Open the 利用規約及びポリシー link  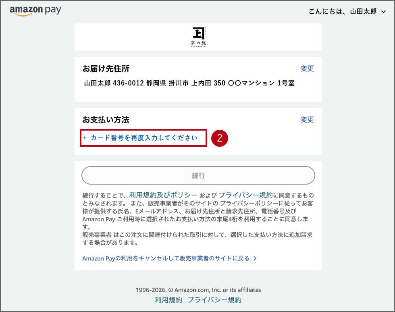point(163,195)
